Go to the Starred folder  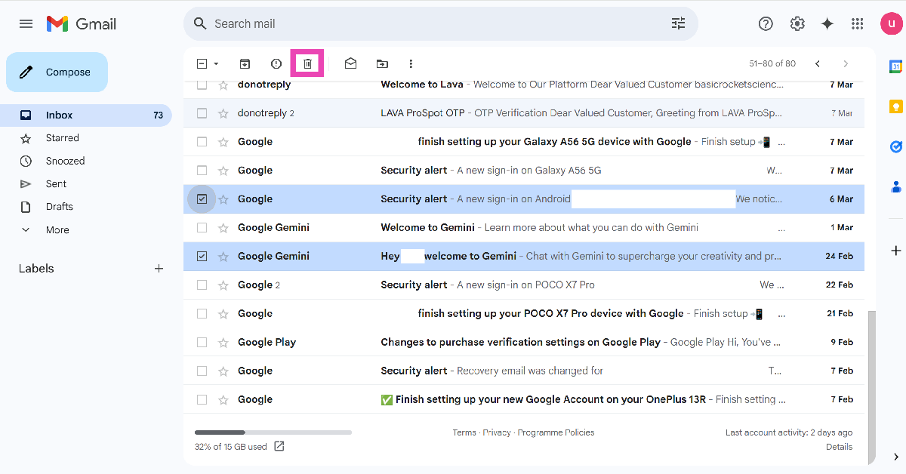[x=62, y=138]
